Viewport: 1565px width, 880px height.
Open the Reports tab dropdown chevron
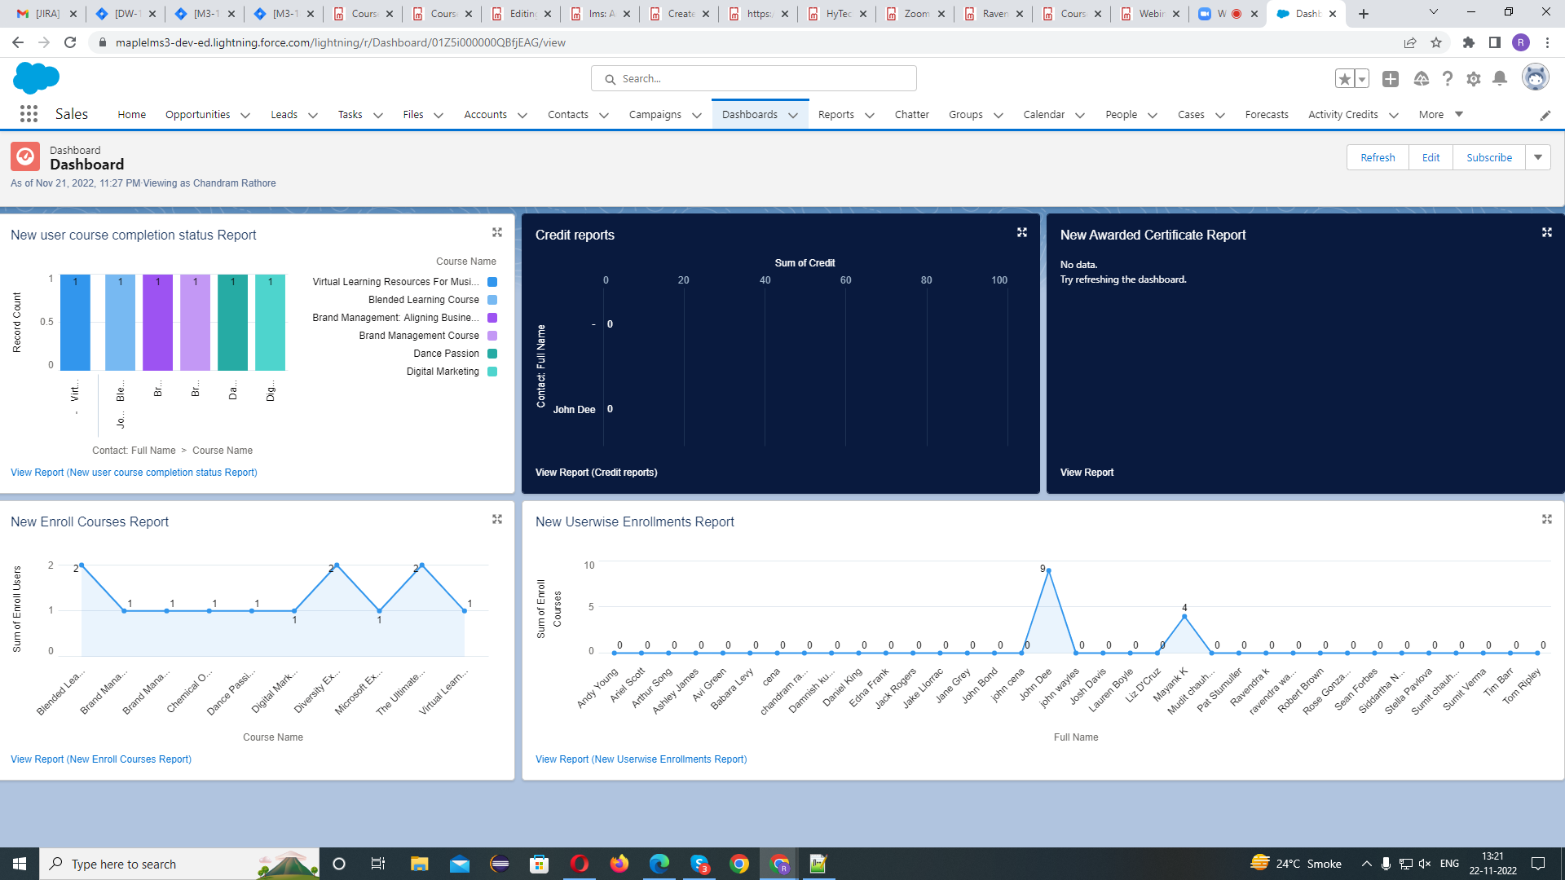click(870, 116)
